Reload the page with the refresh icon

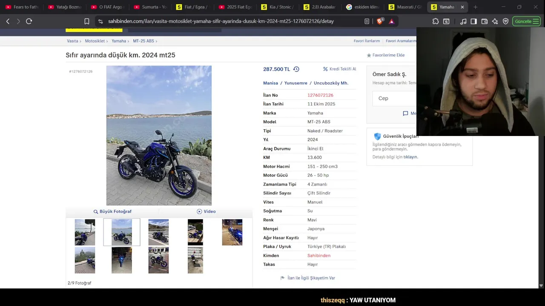tap(29, 21)
